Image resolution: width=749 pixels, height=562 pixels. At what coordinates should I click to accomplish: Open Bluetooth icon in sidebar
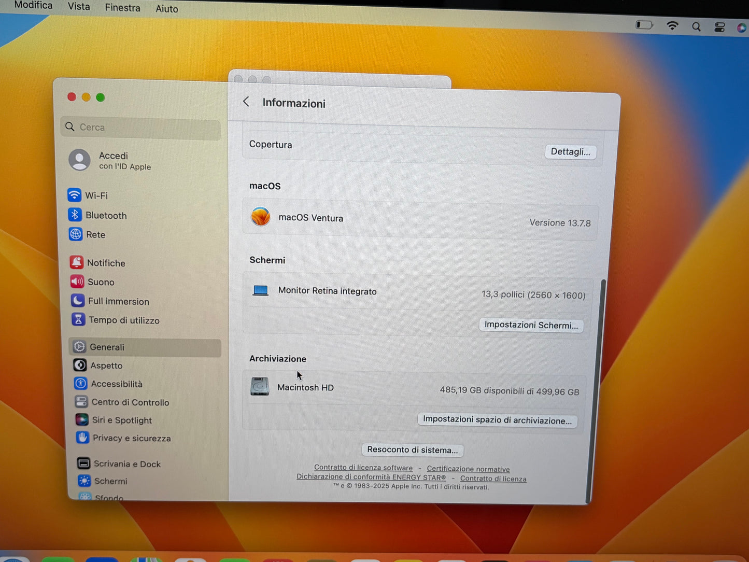[75, 215]
